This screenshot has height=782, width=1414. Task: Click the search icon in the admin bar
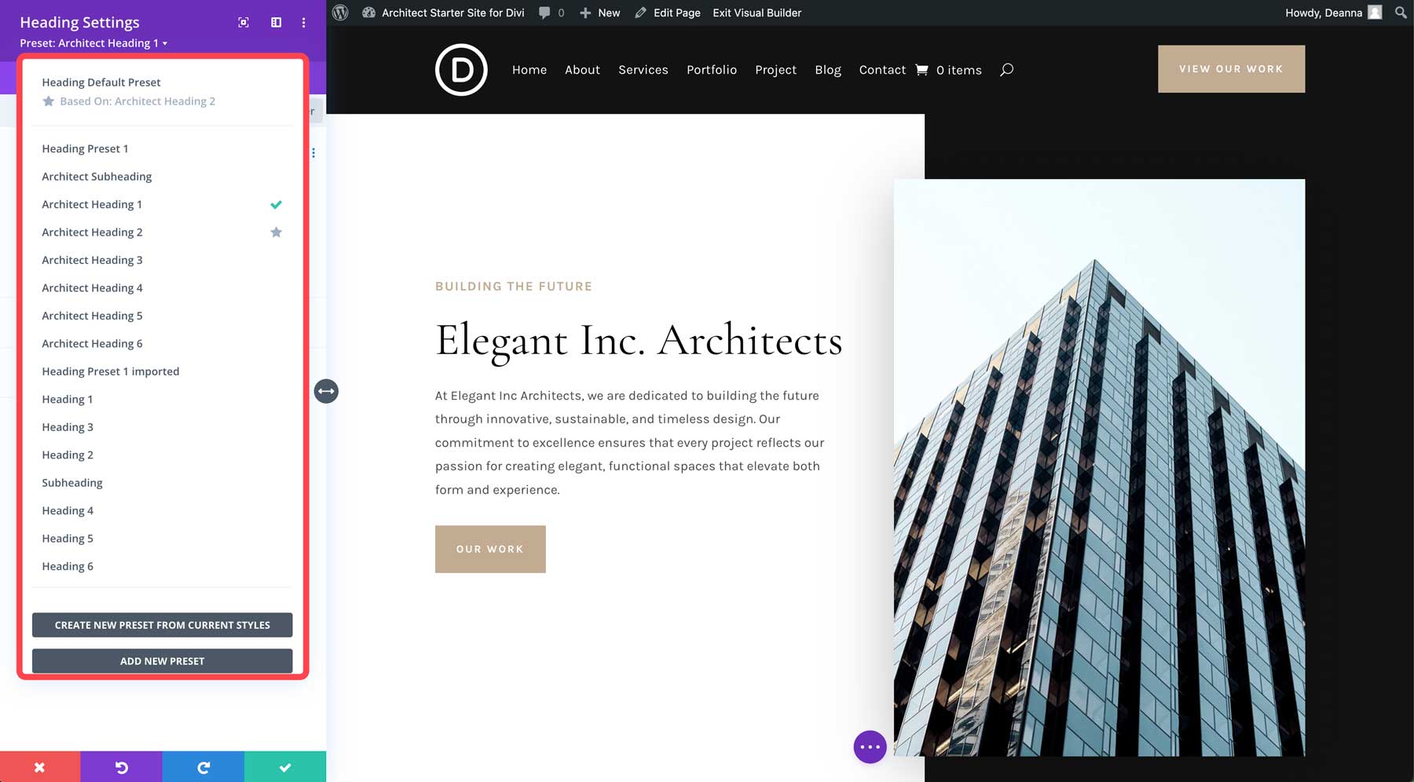(x=1400, y=13)
